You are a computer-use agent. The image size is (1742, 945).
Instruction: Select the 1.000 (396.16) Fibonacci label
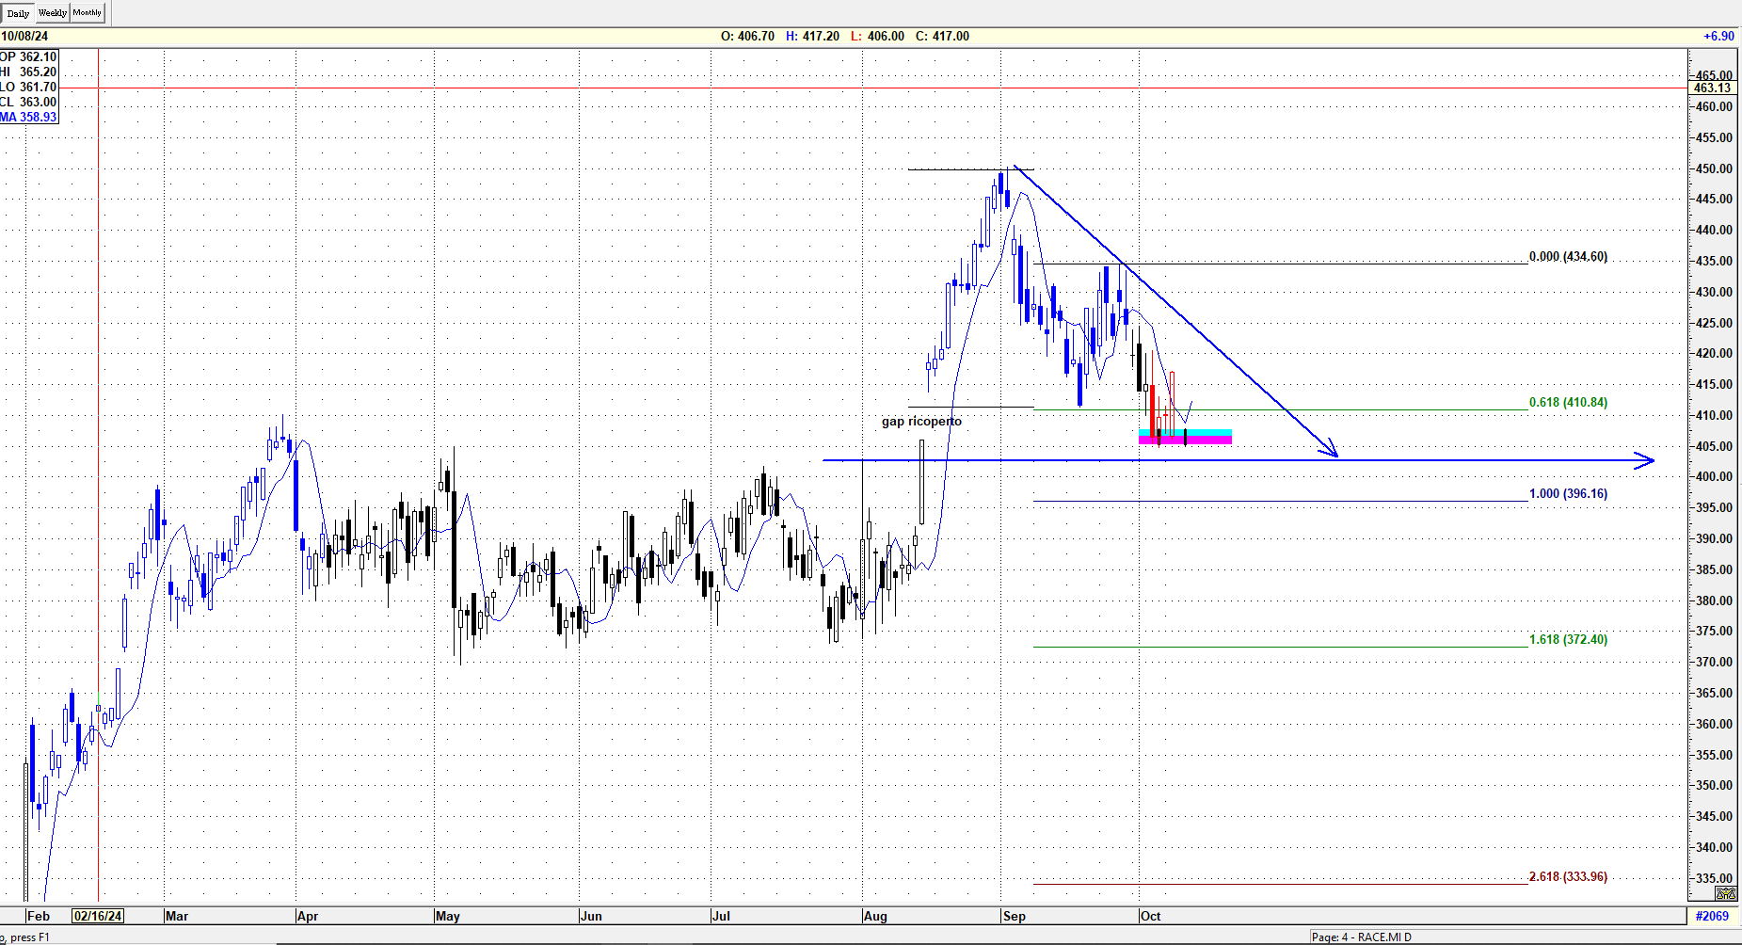point(1568,493)
